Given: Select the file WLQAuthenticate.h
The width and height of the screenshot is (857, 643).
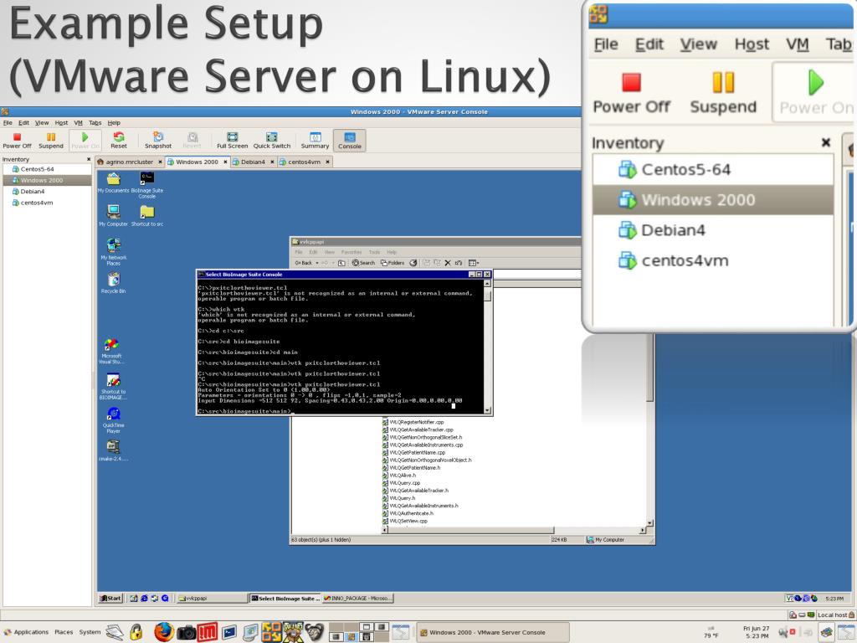Looking at the screenshot, I should click(408, 513).
